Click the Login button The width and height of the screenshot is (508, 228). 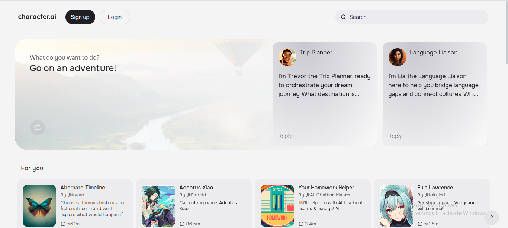[115, 17]
